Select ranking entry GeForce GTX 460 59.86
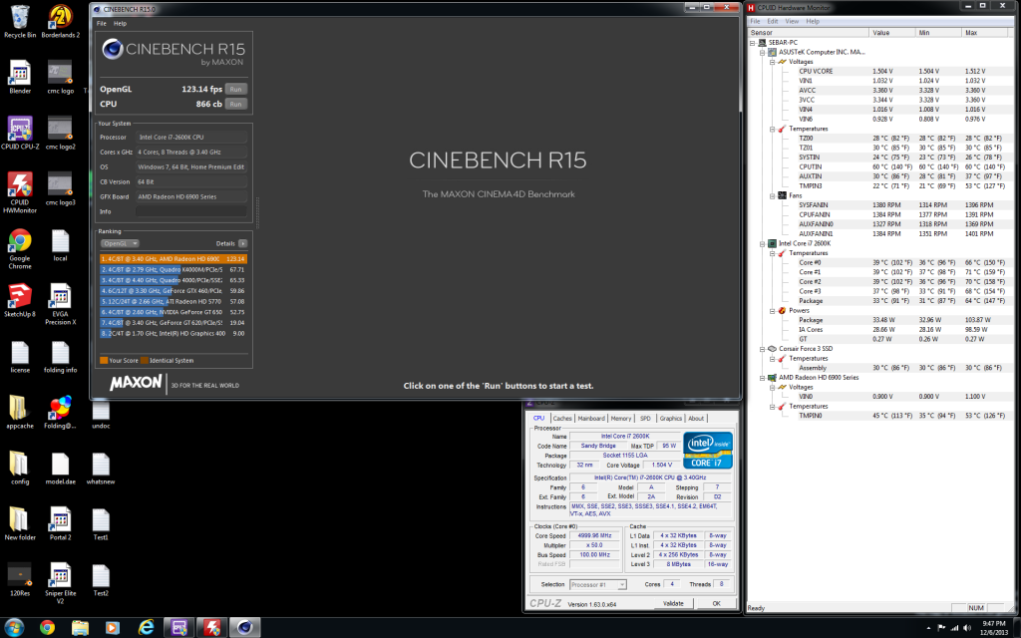 173,291
